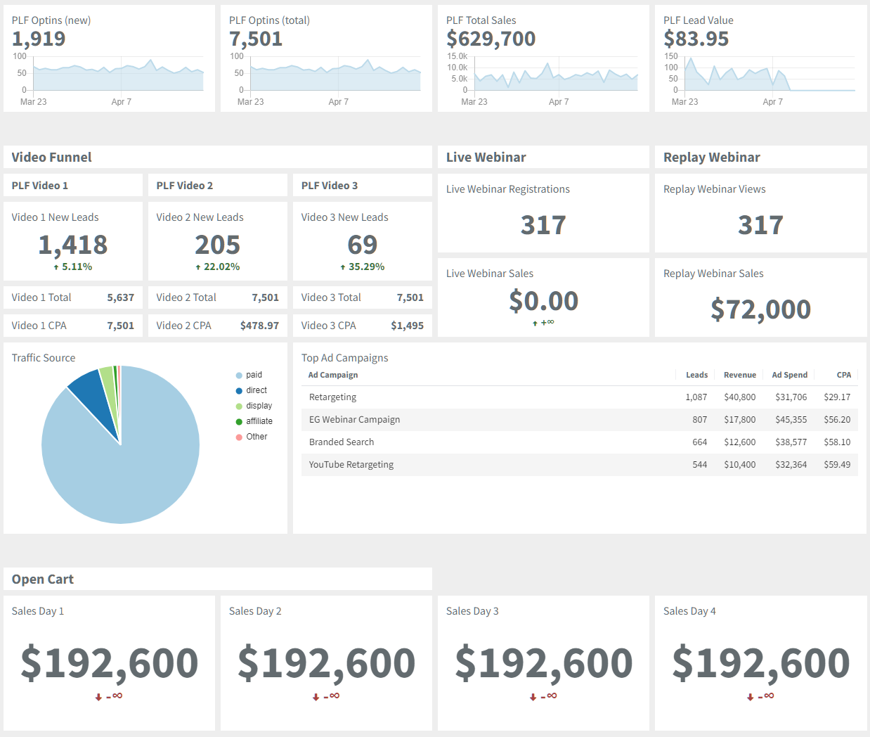Screen dimensions: 870x737
Task: Click the CPA column header in the ad table
Action: (843, 375)
